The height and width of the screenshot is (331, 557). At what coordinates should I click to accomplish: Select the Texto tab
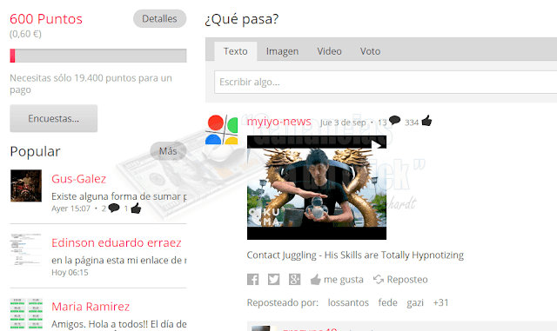[x=236, y=51]
